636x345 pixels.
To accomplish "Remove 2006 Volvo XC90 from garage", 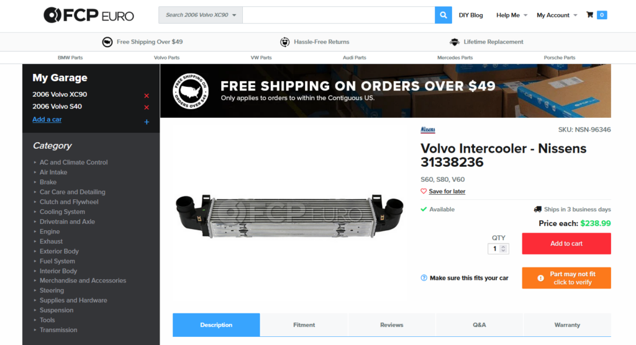I will tap(147, 96).
